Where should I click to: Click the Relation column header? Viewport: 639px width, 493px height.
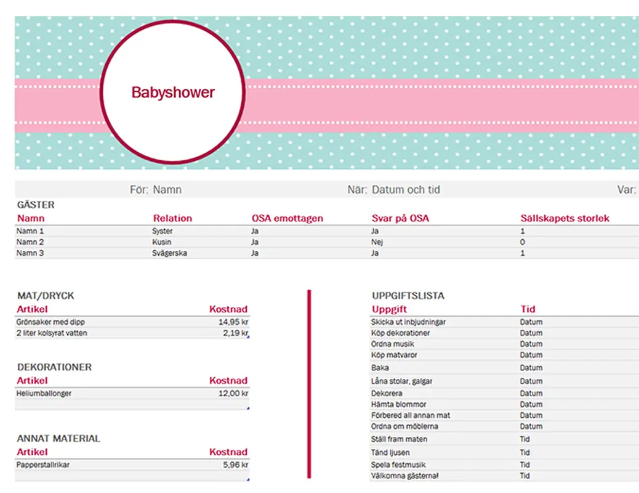[172, 219]
